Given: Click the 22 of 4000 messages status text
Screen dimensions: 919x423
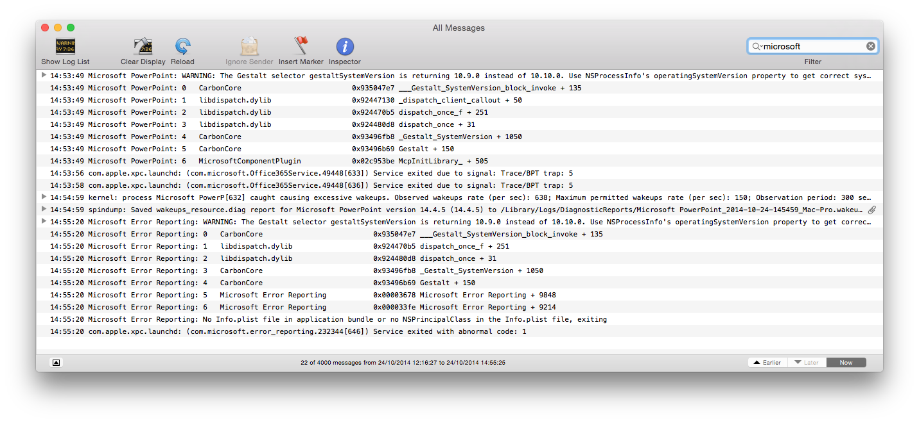Looking at the screenshot, I should pos(403,363).
